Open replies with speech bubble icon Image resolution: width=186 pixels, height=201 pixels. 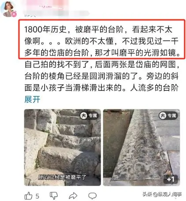pos(93,196)
